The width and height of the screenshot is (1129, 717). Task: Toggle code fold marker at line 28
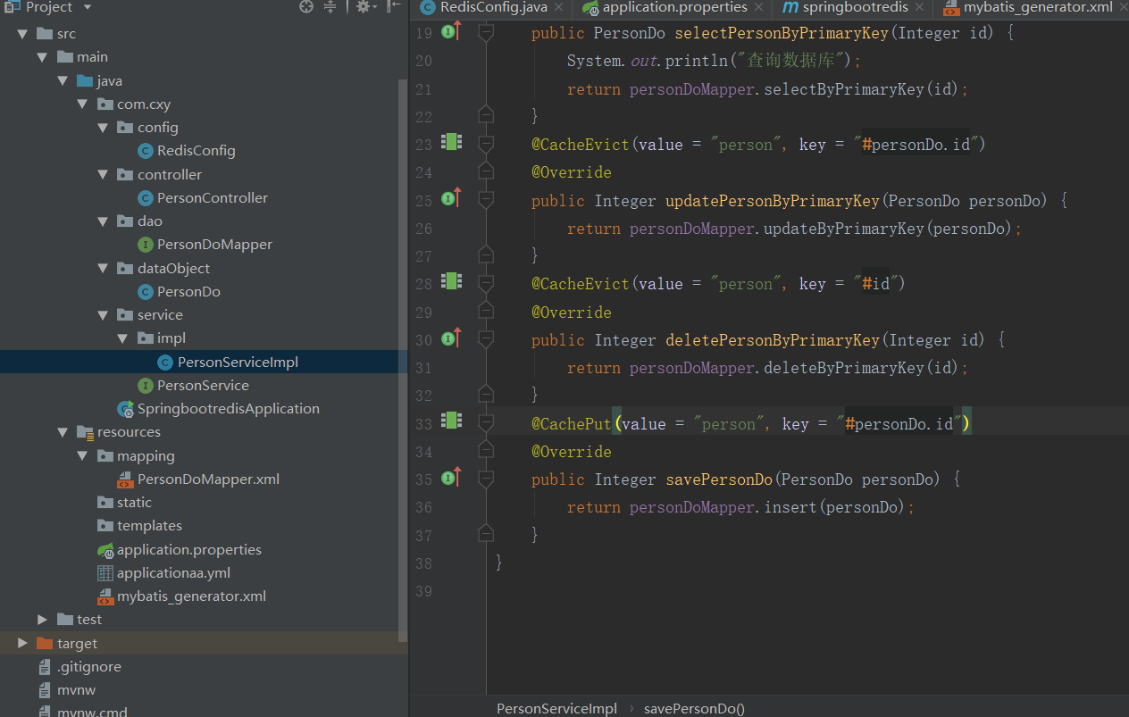tap(486, 283)
